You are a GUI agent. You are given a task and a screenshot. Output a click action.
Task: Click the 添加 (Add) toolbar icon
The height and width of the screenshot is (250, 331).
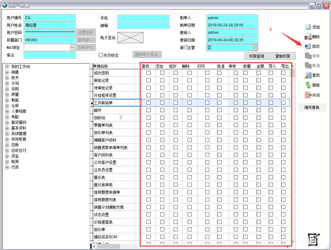click(308, 27)
